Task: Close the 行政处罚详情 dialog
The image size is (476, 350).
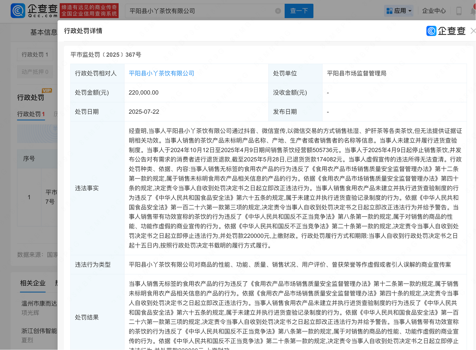Action: pyautogui.click(x=473, y=31)
